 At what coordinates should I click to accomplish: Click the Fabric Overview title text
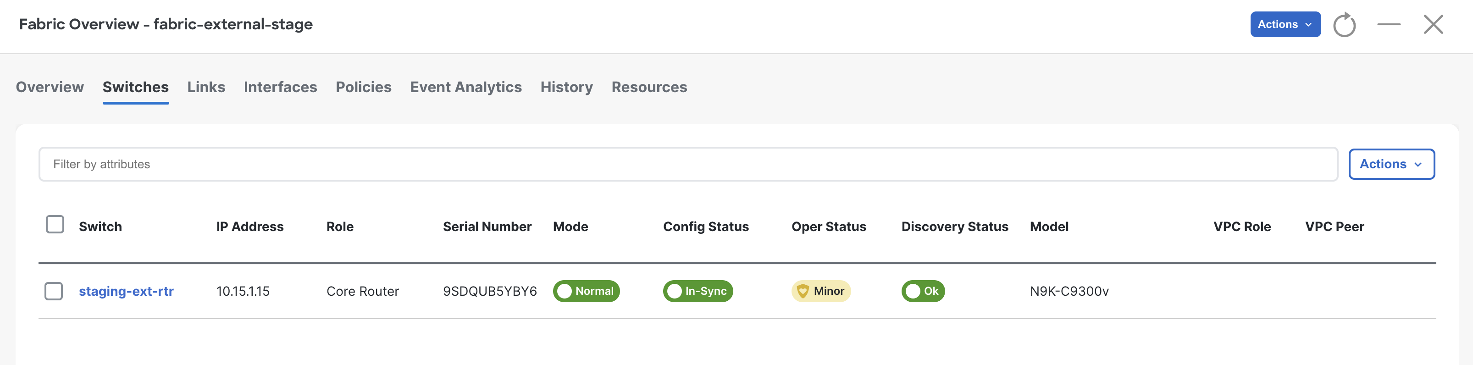coord(166,24)
